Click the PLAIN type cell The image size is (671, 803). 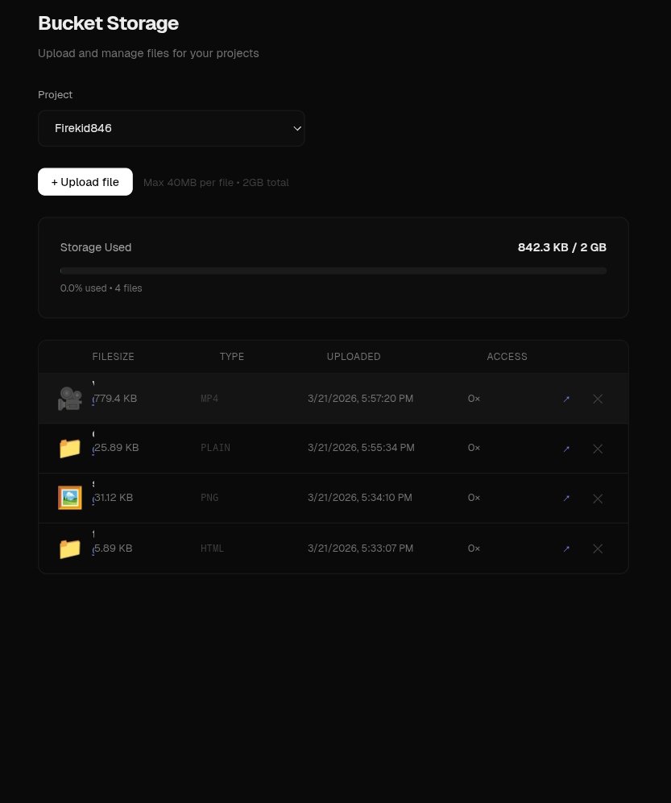click(x=215, y=448)
